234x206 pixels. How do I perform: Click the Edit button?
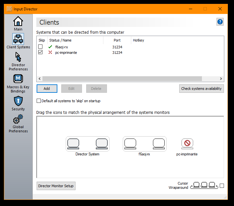(72, 89)
